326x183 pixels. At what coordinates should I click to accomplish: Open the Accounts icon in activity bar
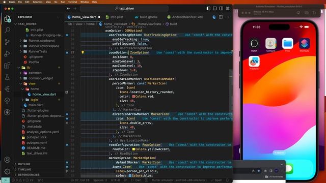coord(7,160)
